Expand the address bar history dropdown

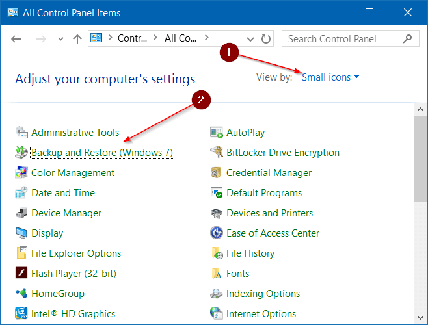coord(250,39)
